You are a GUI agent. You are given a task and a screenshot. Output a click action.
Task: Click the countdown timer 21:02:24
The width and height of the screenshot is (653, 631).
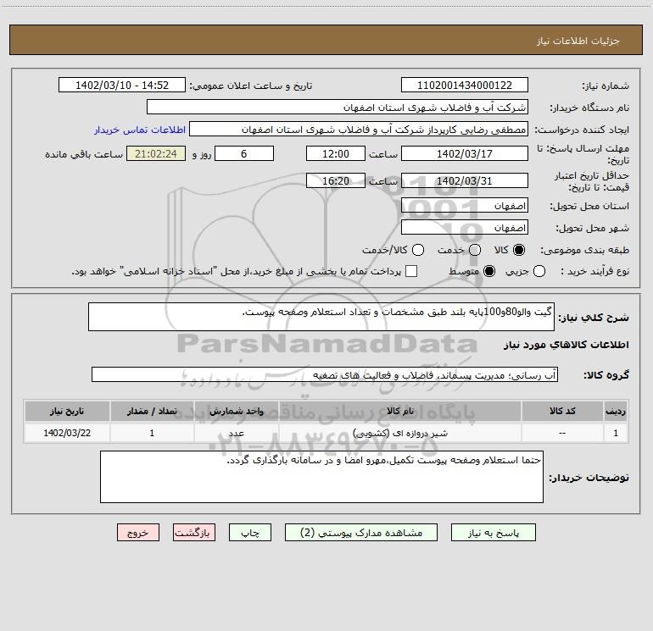[156, 153]
